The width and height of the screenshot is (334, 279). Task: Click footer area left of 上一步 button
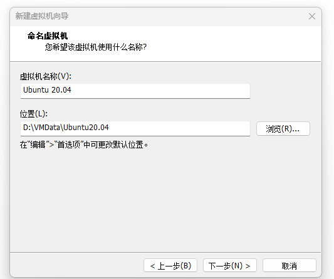pos(76,265)
